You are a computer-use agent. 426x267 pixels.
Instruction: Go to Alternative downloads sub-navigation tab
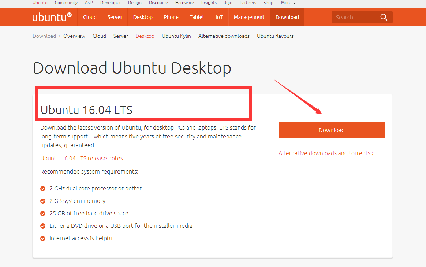pos(224,36)
